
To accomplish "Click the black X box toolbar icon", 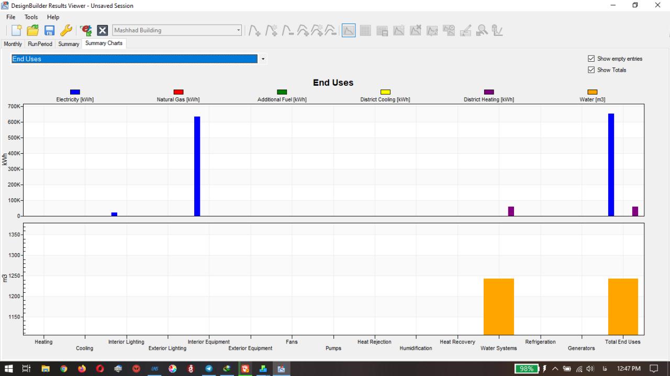I will (103, 30).
